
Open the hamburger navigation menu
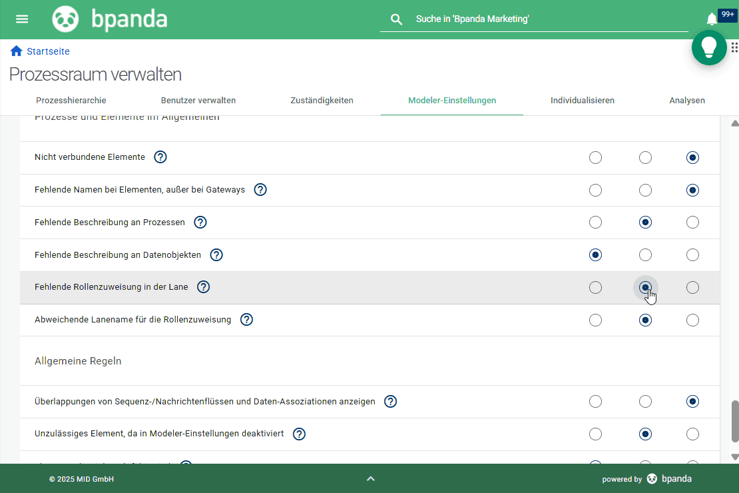pos(22,19)
